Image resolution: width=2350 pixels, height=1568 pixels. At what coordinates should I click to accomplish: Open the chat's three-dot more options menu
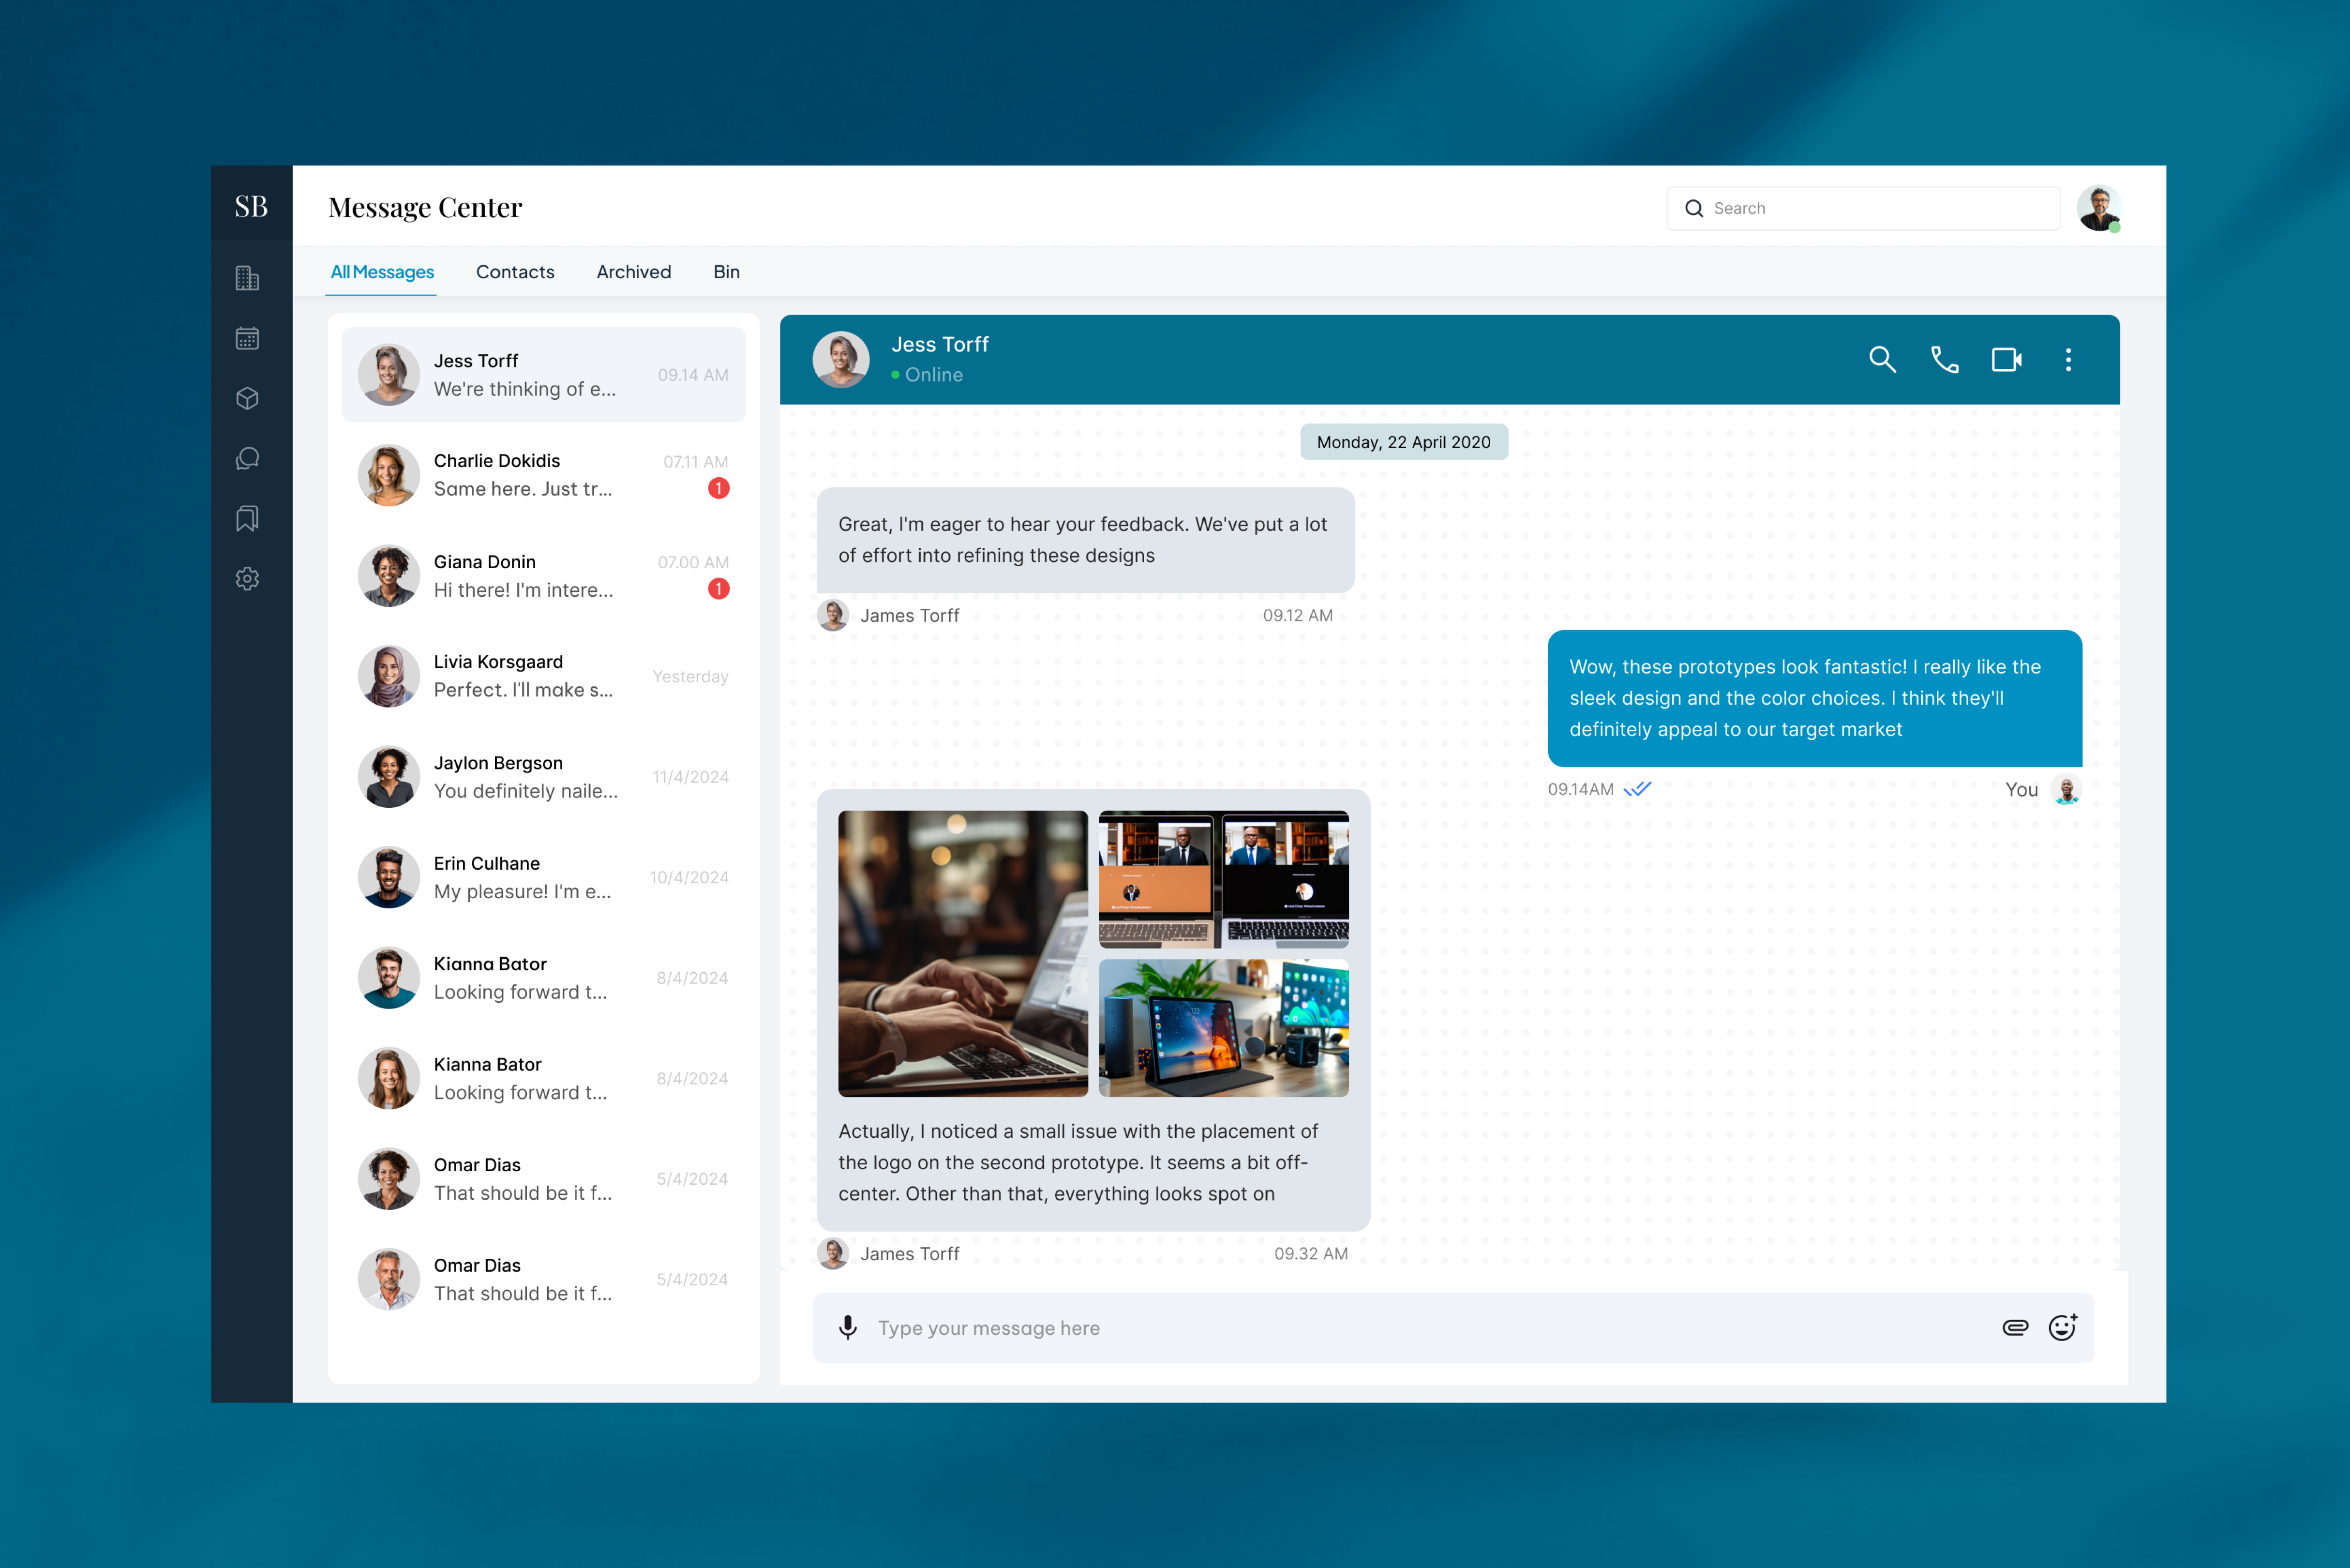(2068, 360)
